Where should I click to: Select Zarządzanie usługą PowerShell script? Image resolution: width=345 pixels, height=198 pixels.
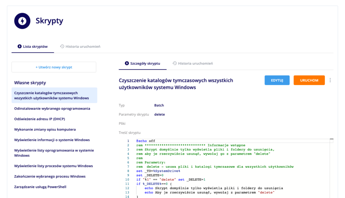pyautogui.click(x=40, y=187)
